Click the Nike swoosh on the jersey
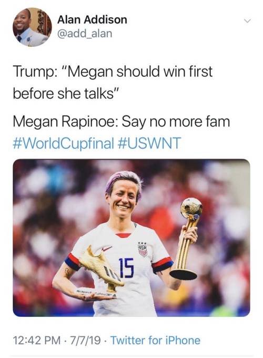Image resolution: width=263 pixels, height=358 pixels. click(107, 248)
